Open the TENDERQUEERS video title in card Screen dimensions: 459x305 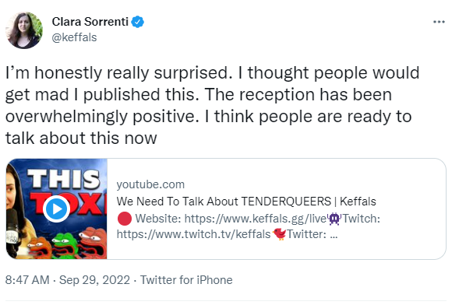click(x=246, y=202)
